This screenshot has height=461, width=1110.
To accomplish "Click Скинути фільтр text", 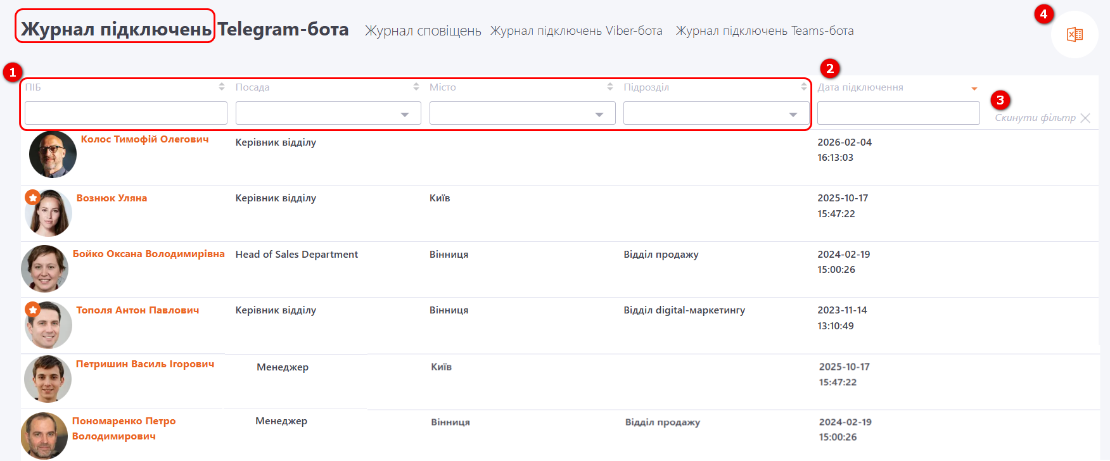I will 1035,118.
